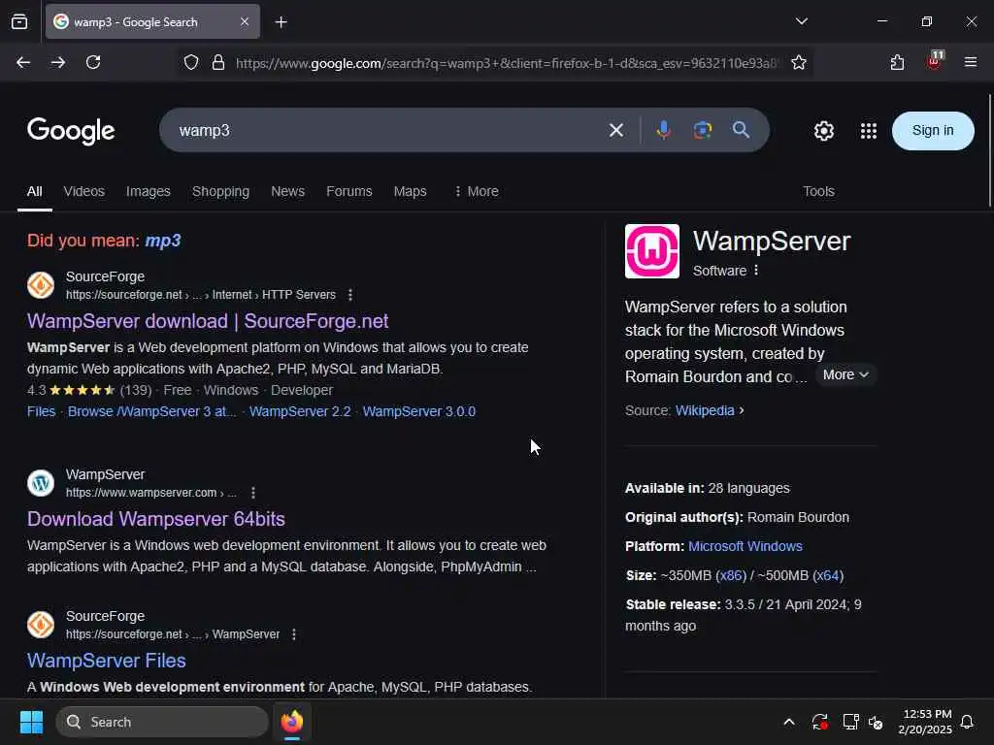Image resolution: width=994 pixels, height=745 pixels.
Task: Click the network display tray icon
Action: [850, 722]
